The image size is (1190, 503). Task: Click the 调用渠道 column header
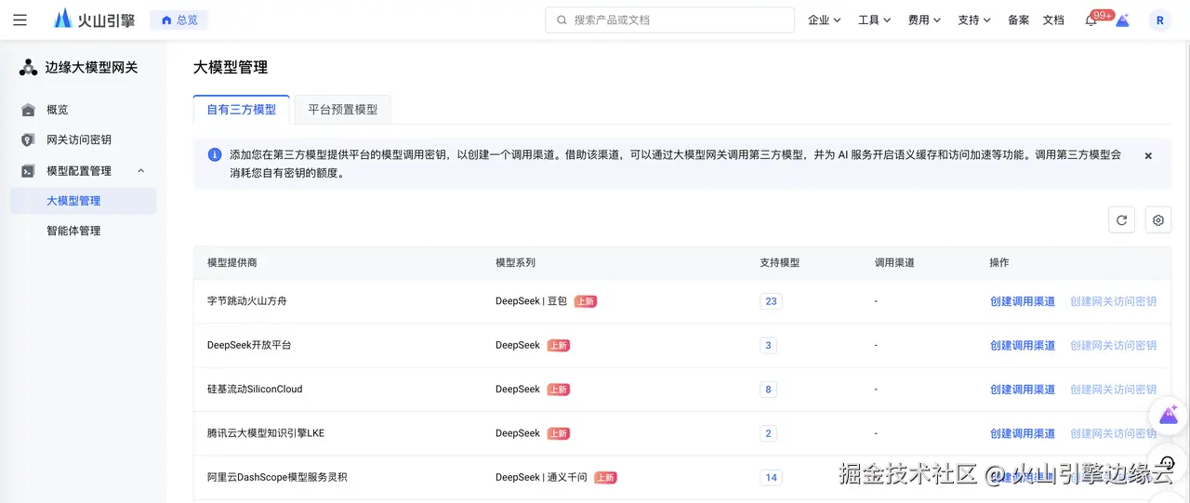tap(894, 263)
